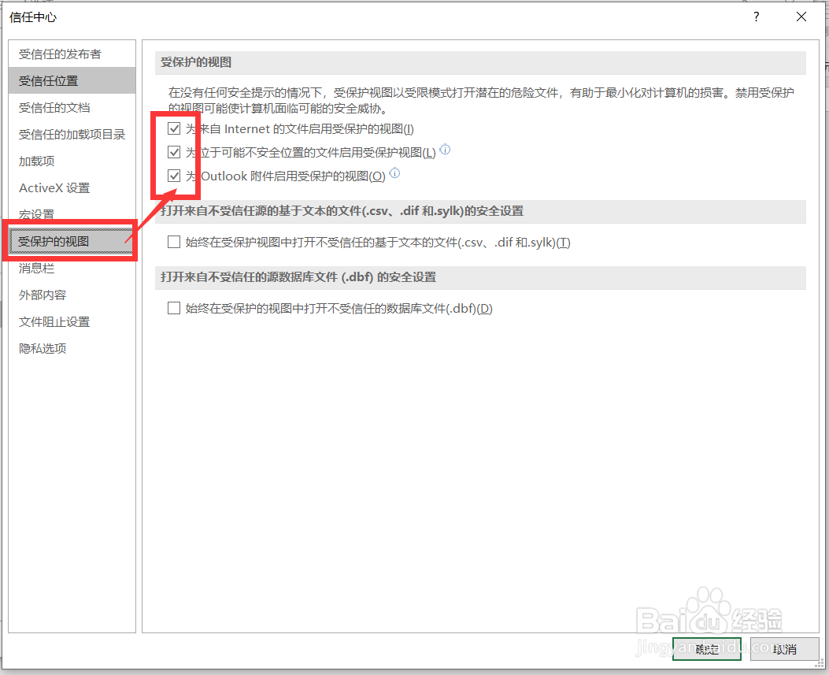Enable protected view for untrusted .csv text files
This screenshot has height=675, width=829.
point(174,242)
